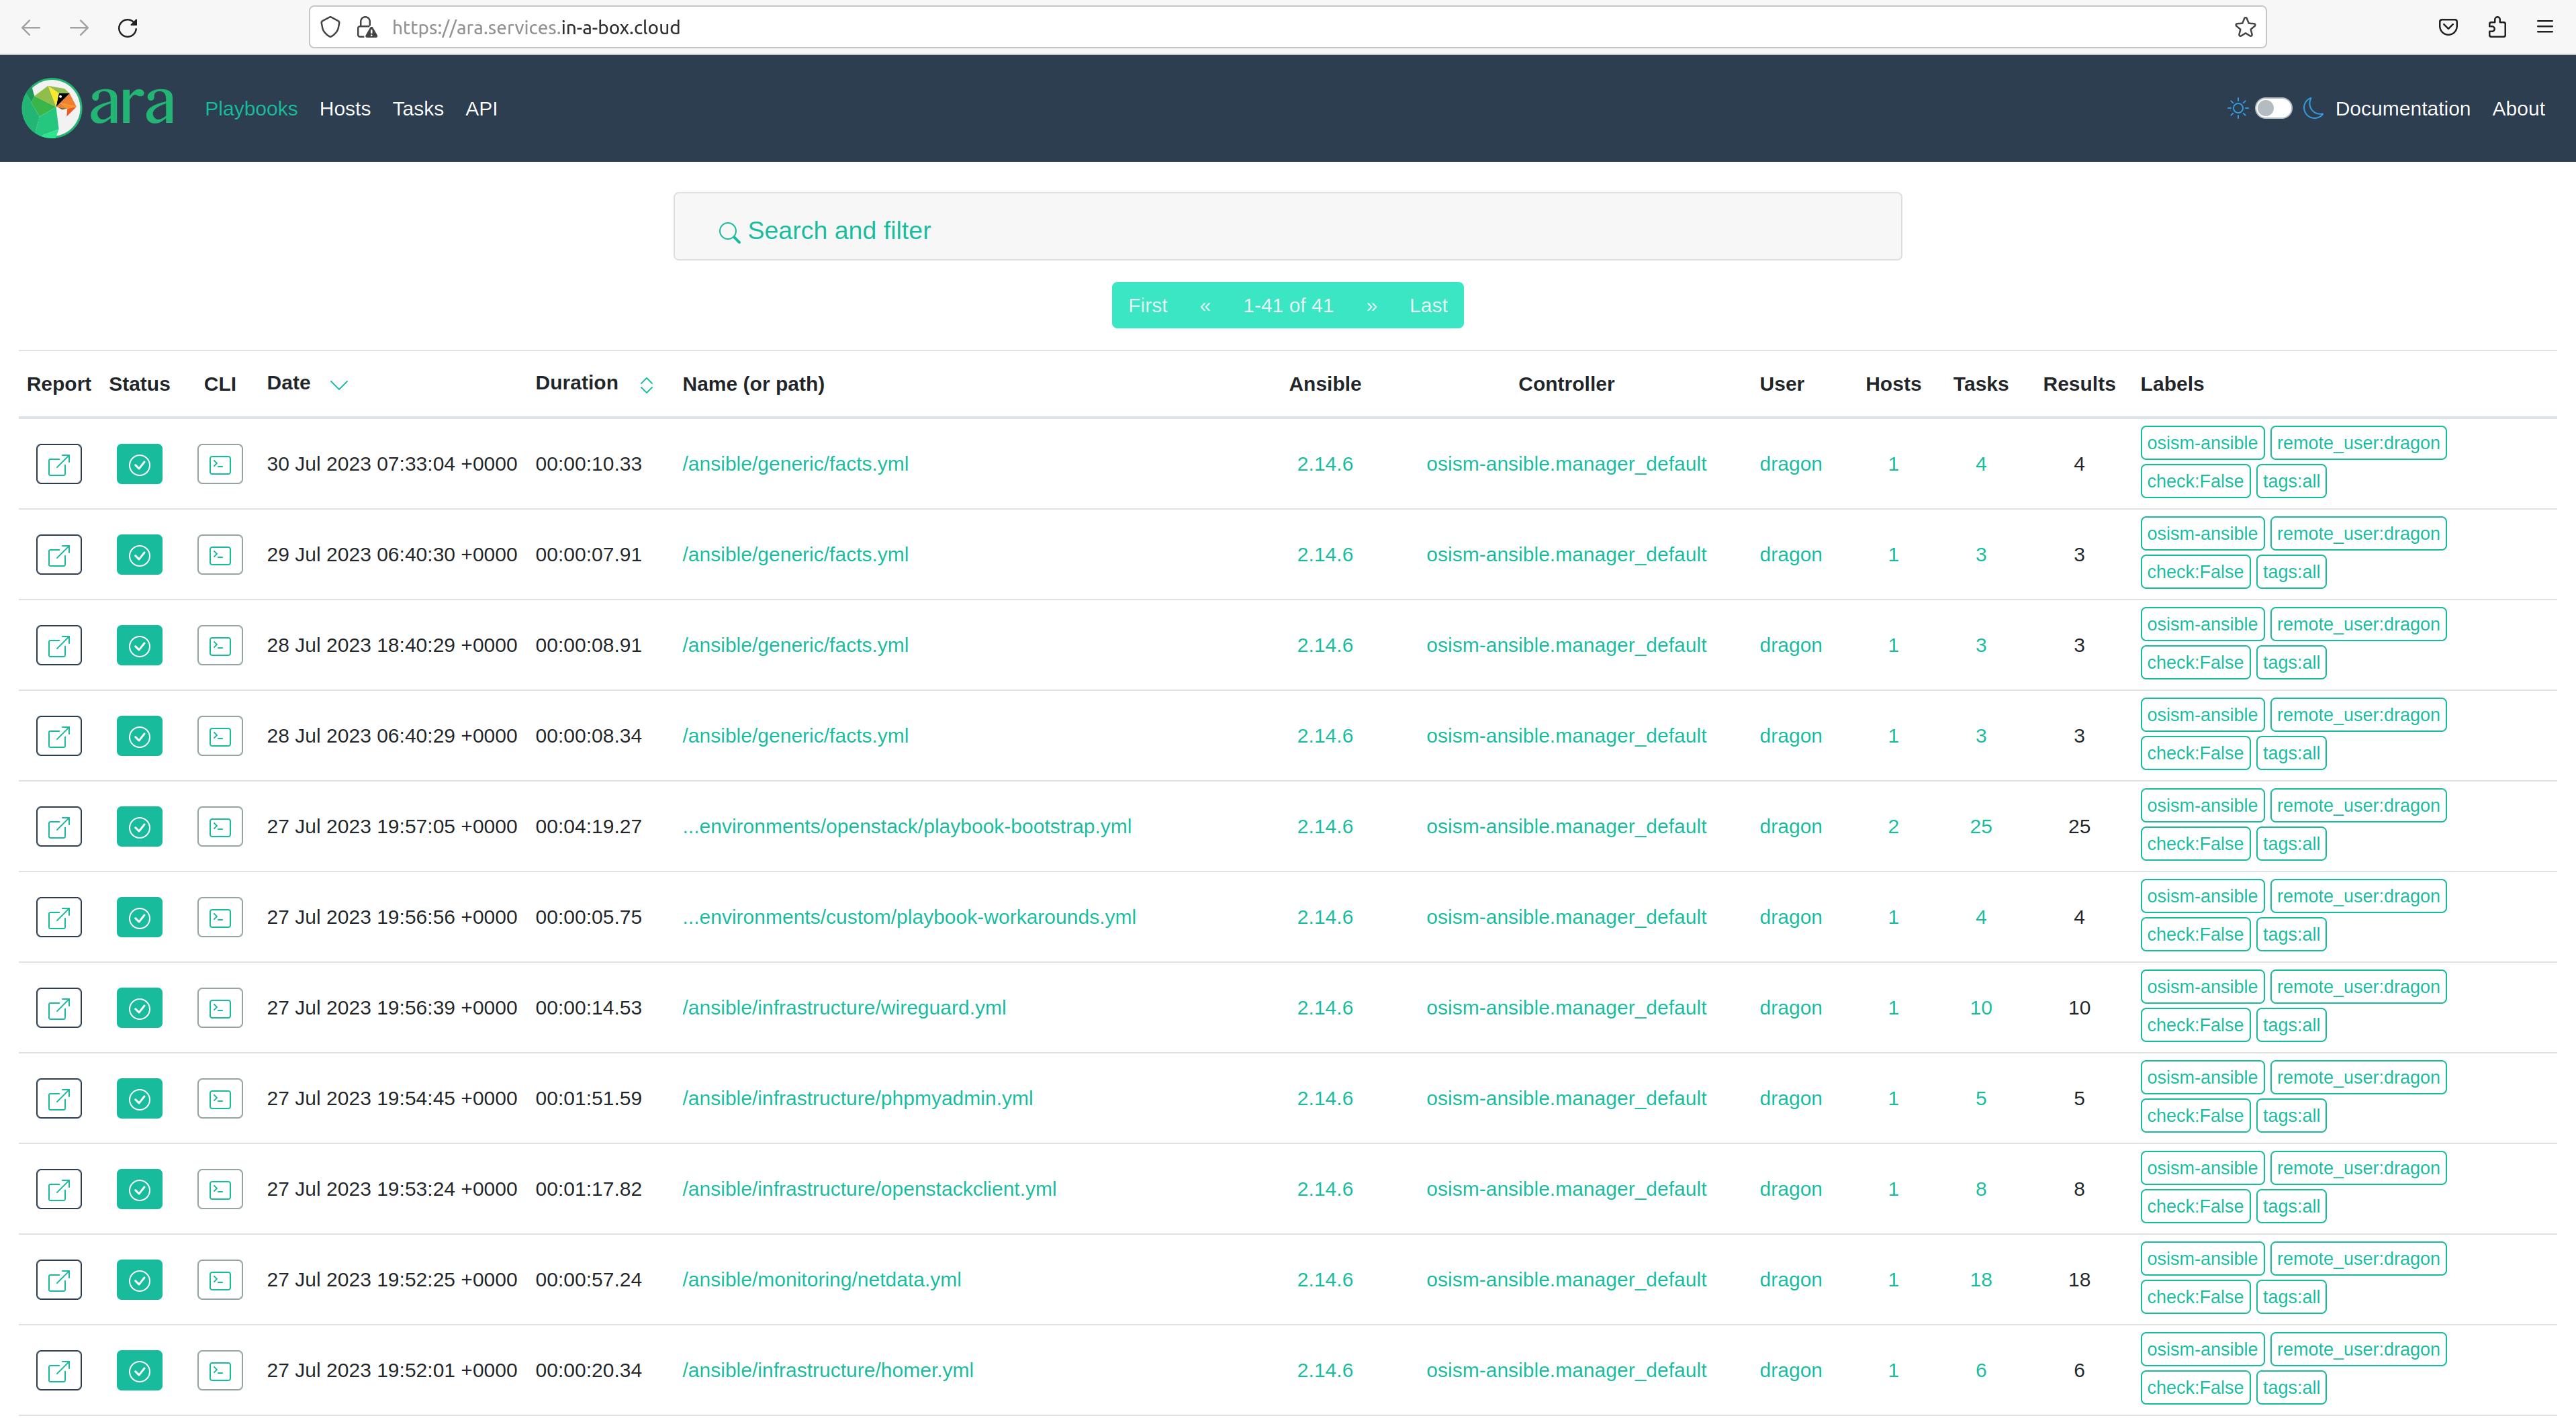Image resolution: width=2576 pixels, height=1418 pixels.
Task: Click success status icon for playbook-bootstrap.yml
Action: [139, 827]
